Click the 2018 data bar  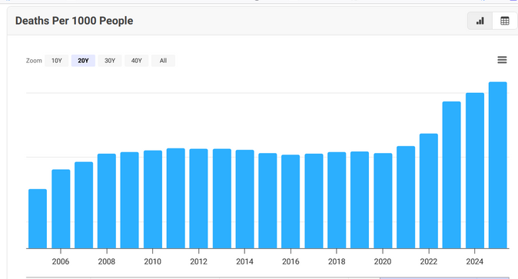337,201
